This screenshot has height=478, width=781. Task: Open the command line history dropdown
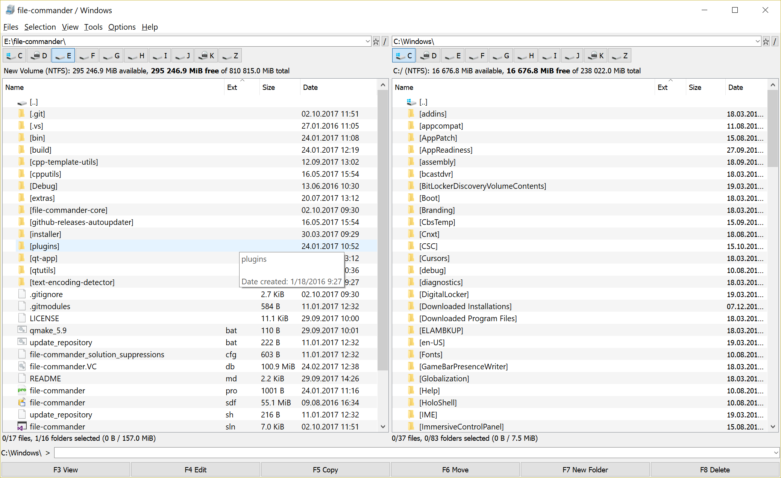coord(776,453)
